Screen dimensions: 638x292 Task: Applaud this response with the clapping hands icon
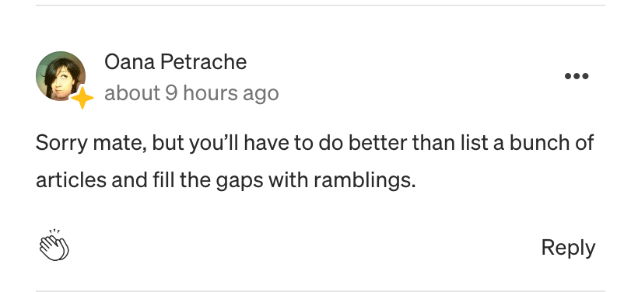click(54, 245)
